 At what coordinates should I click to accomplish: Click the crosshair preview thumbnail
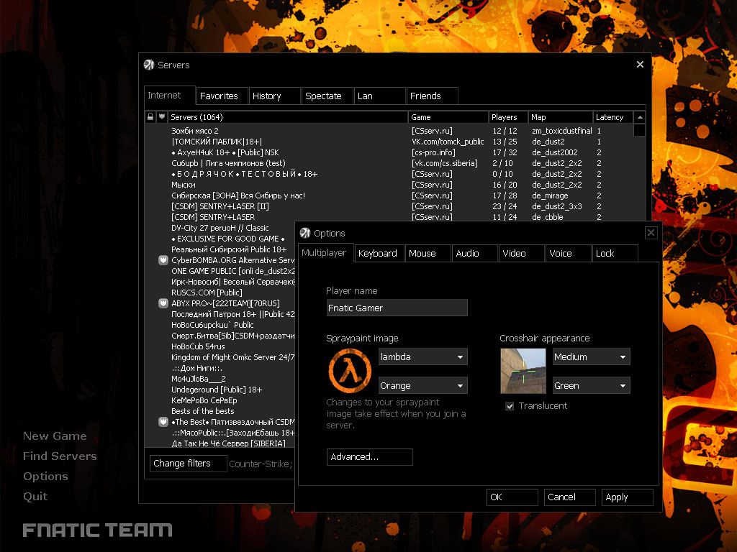click(x=523, y=371)
